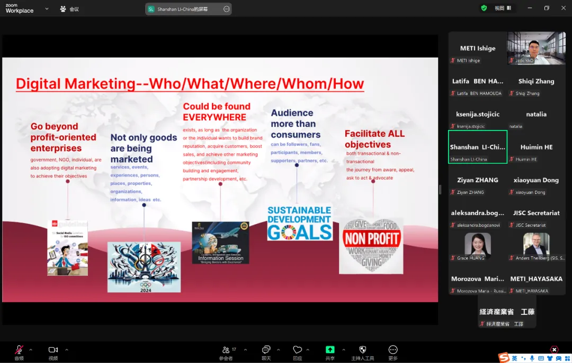Click muted mic icon beside JISC Secretariat name
572x363 pixels.
(512, 225)
